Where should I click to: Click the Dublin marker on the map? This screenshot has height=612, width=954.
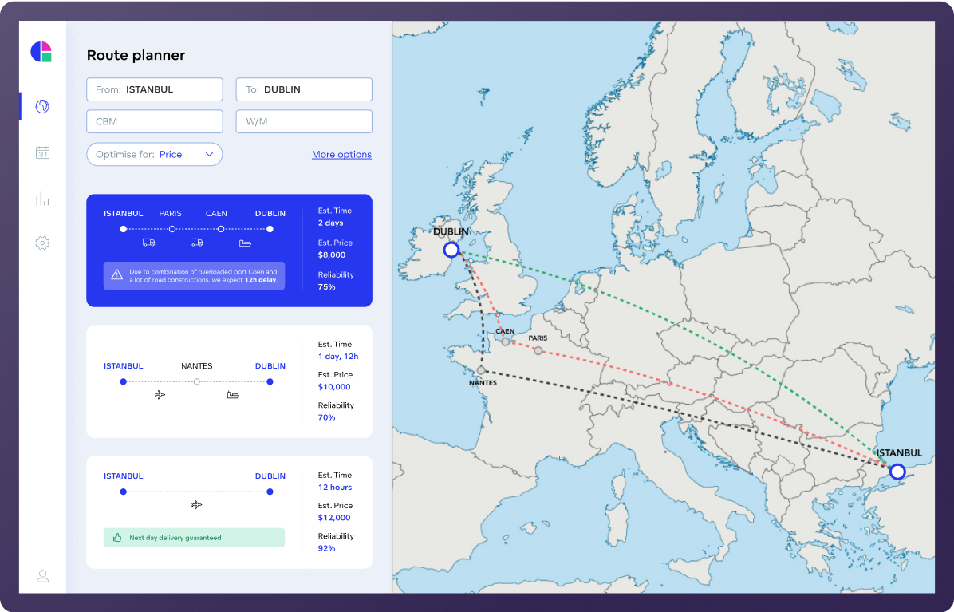click(x=451, y=249)
